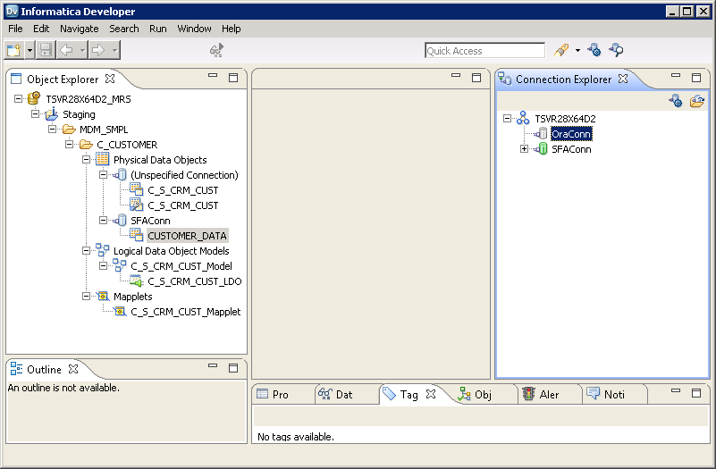Maximize the Connection Explorer panel
The image size is (716, 469).
coord(696,78)
